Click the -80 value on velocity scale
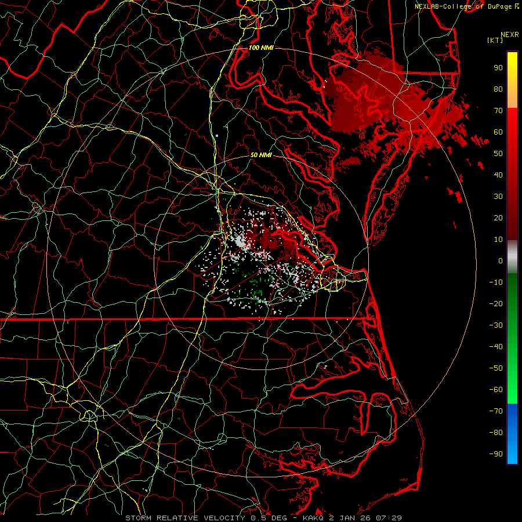 tap(496, 433)
